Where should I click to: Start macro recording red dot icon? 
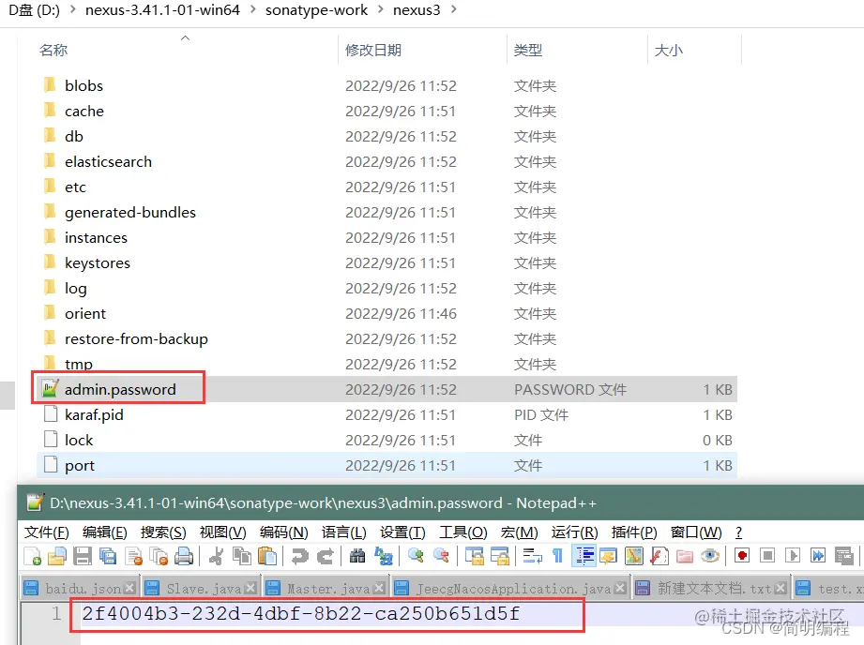[x=742, y=556]
